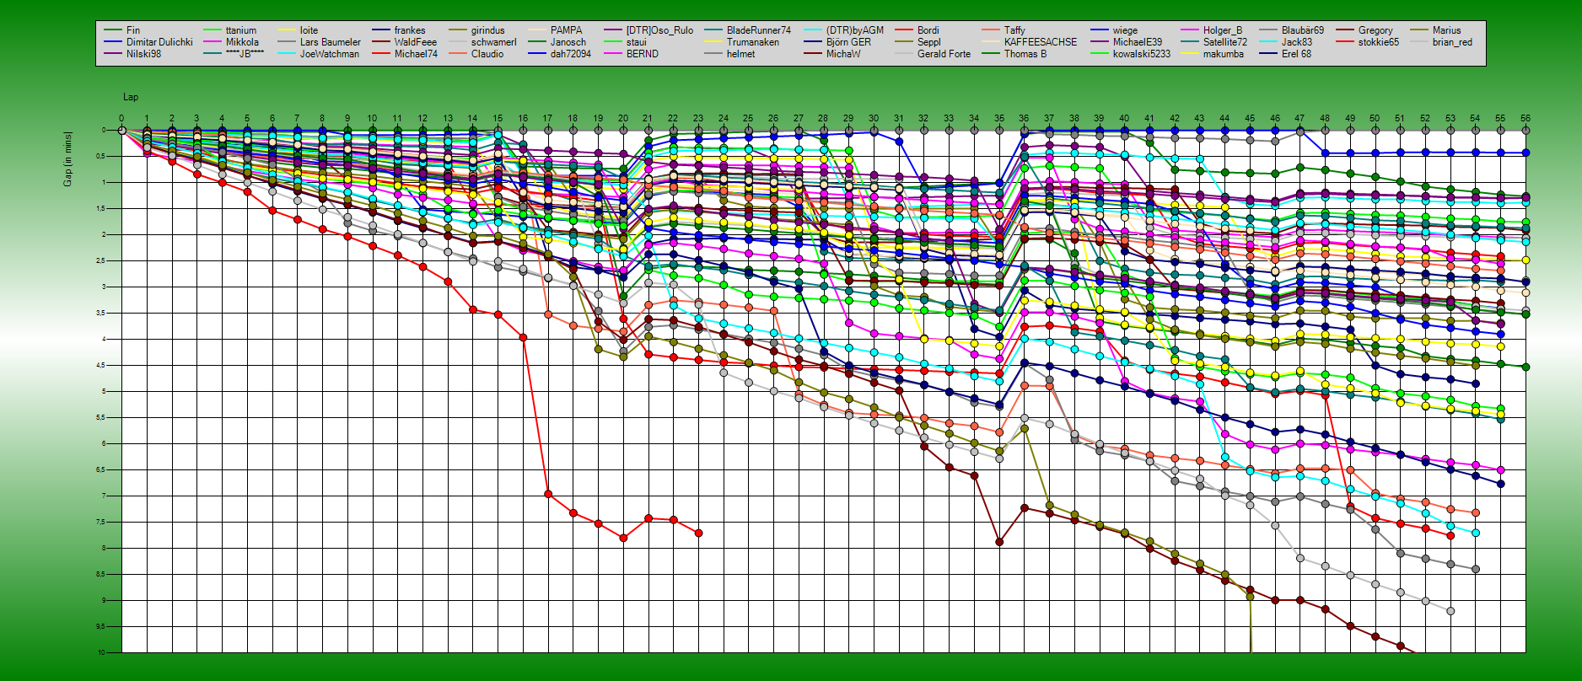
Task: Click the 'Gap [in mins]' axis title
Action: [67, 158]
